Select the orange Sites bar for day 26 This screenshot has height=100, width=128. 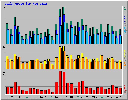point(102,62)
